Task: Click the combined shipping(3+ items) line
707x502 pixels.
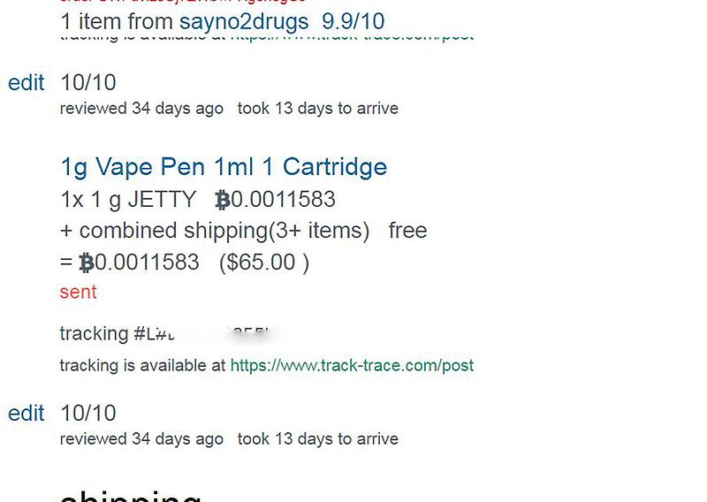Action: 215,231
